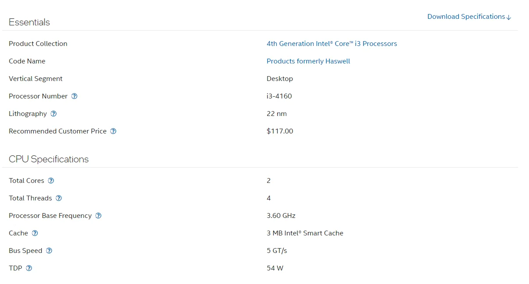Show info for Total Cores
Image resolution: width=529 pixels, height=284 pixels.
point(51,181)
